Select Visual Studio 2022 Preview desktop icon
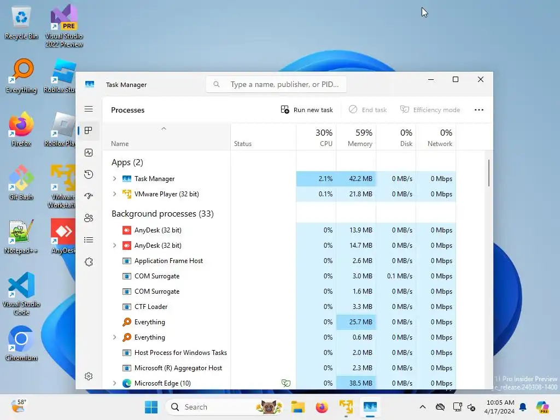 (x=64, y=27)
